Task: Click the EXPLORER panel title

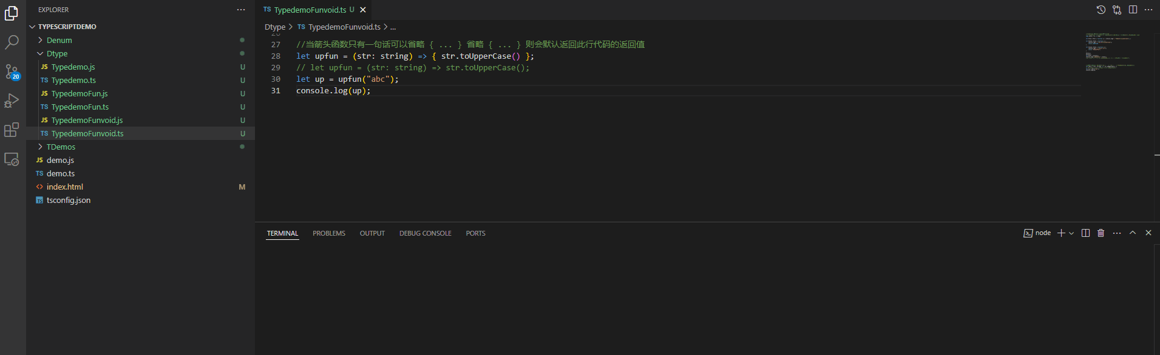Action: tap(53, 10)
